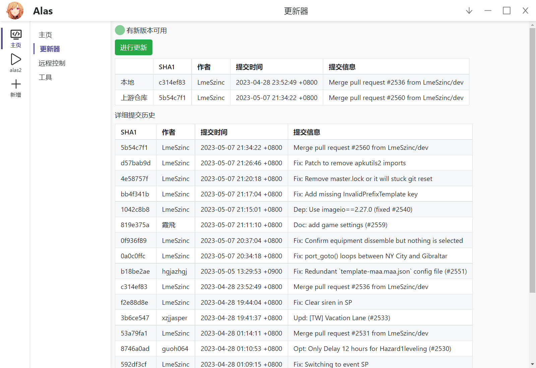
Task: Click the download update arrow in title bar
Action: coord(469,10)
